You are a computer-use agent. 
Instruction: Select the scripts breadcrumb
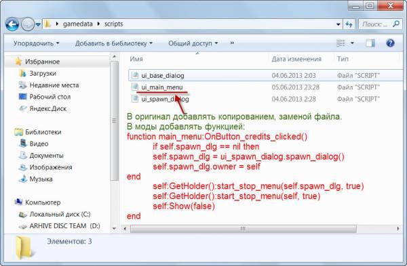tap(114, 24)
